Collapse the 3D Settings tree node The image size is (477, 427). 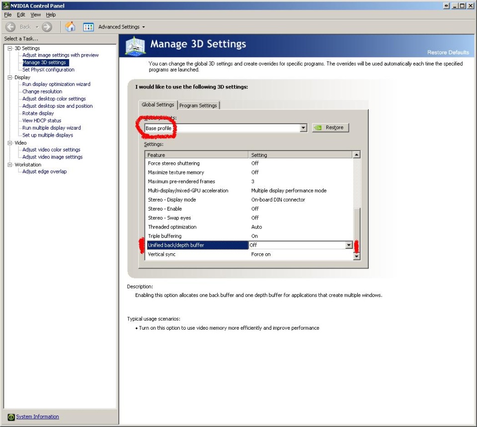tap(10, 48)
